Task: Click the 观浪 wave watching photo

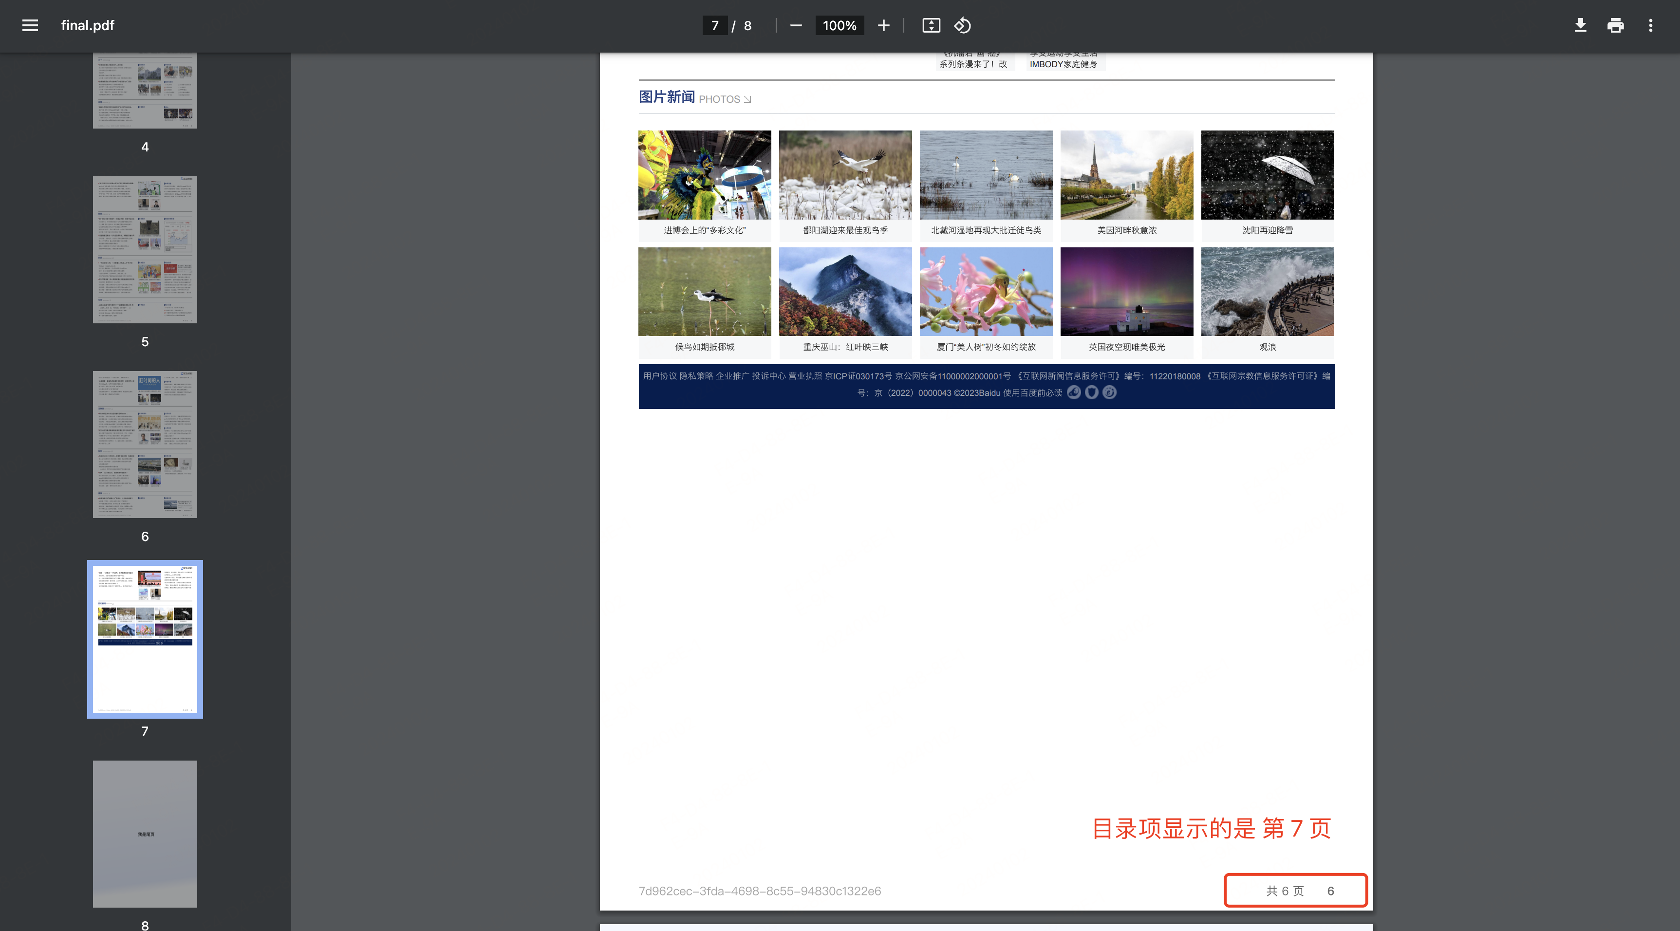Action: pos(1267,292)
